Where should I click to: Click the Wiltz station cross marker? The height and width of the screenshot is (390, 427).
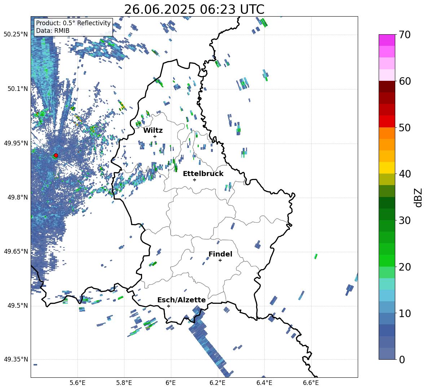pyautogui.click(x=155, y=136)
